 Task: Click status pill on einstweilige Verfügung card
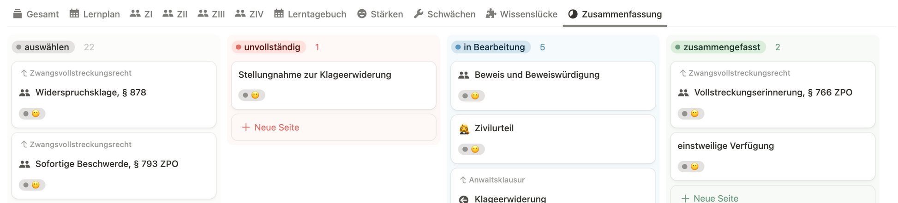tap(691, 167)
